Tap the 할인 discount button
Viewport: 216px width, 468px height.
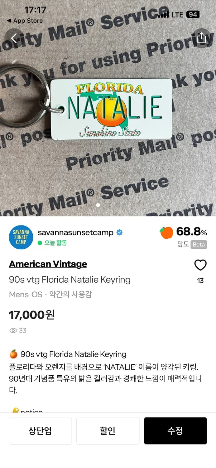tap(108, 431)
